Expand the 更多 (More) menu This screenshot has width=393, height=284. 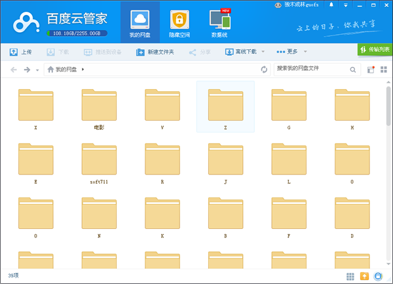tap(291, 51)
